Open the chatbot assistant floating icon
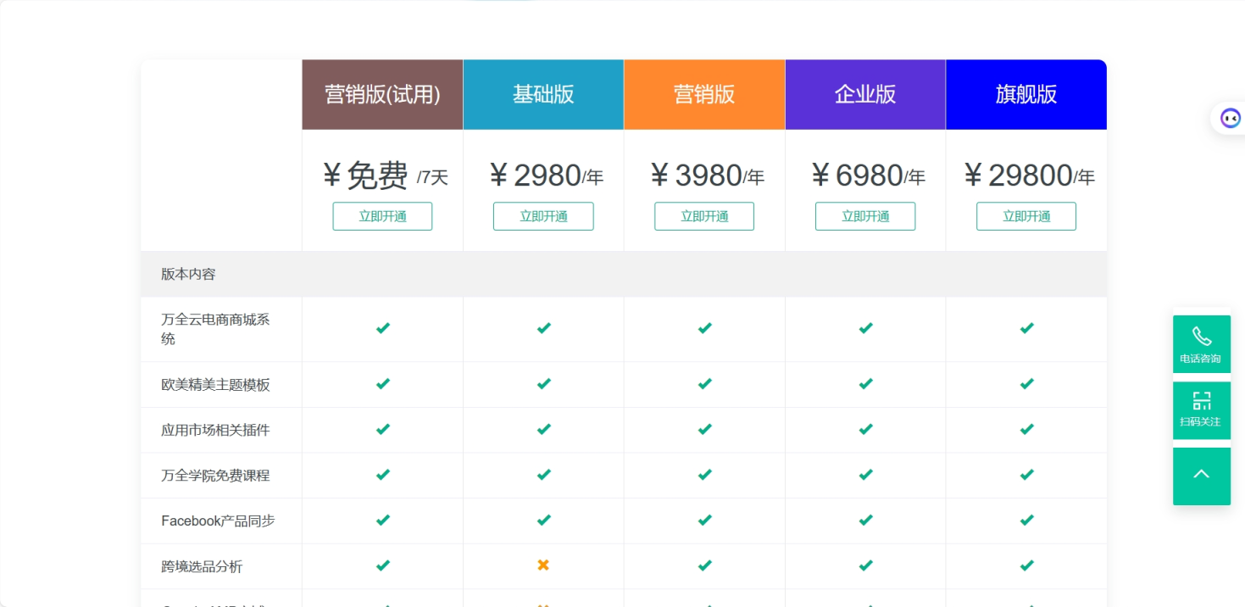The height and width of the screenshot is (607, 1245). click(1230, 118)
